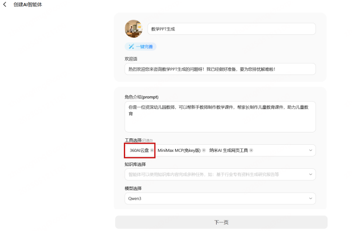
Task: Click the agent avatar image
Action: (x=133, y=29)
